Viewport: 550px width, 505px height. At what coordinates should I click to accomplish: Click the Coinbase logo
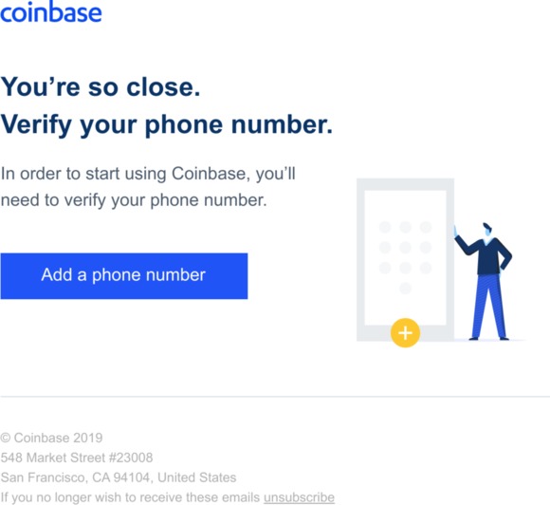(51, 12)
